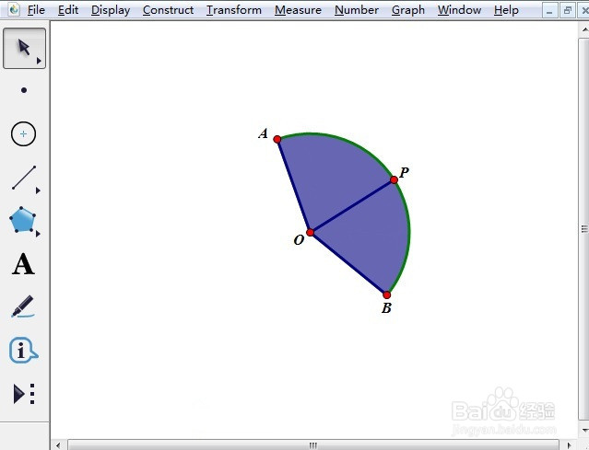Viewport: 589px width, 450px height.
Task: Open the Help menu
Action: tap(506, 10)
